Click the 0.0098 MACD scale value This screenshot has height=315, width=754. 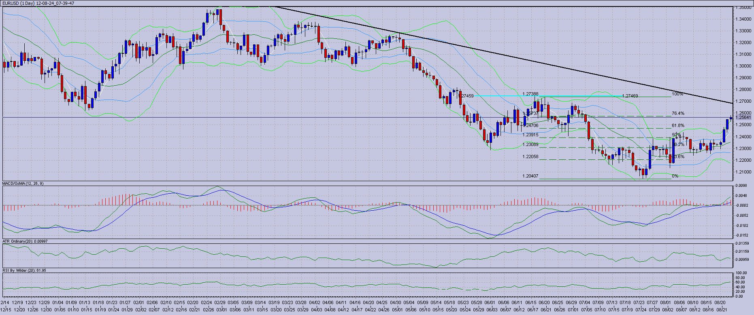click(742, 186)
